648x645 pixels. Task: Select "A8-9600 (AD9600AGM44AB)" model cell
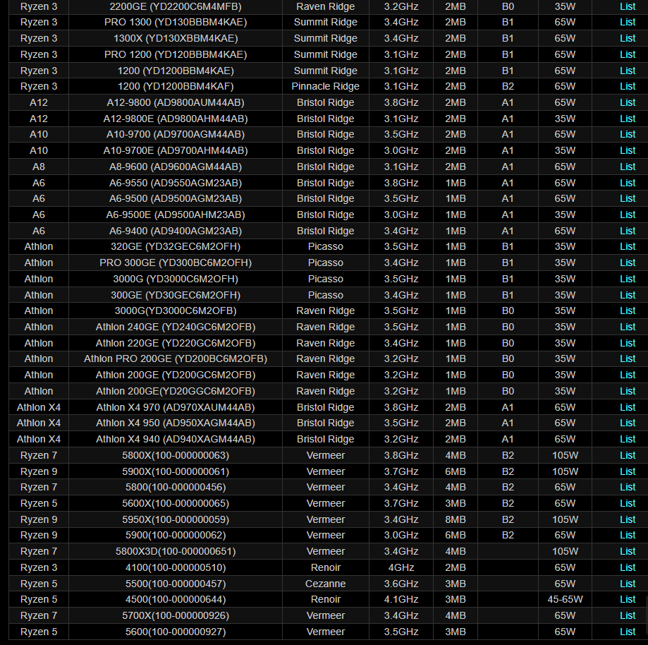pyautogui.click(x=176, y=167)
